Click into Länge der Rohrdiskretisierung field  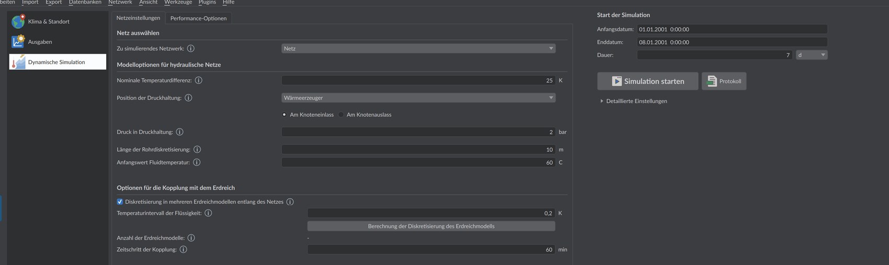coord(418,149)
